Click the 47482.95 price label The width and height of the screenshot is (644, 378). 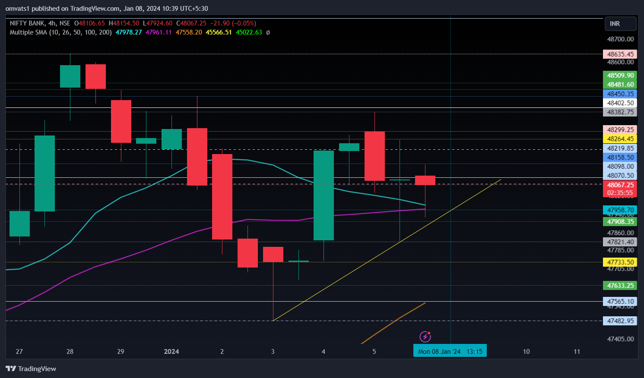coord(620,321)
